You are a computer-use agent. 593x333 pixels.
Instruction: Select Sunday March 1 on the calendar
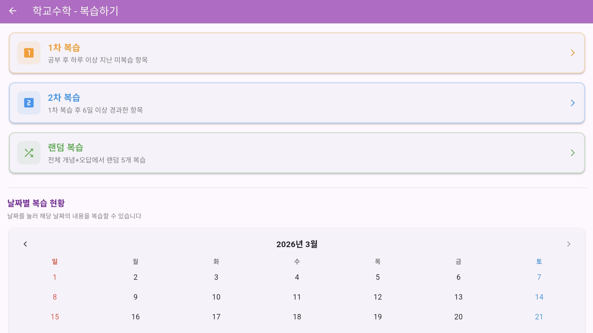point(55,277)
